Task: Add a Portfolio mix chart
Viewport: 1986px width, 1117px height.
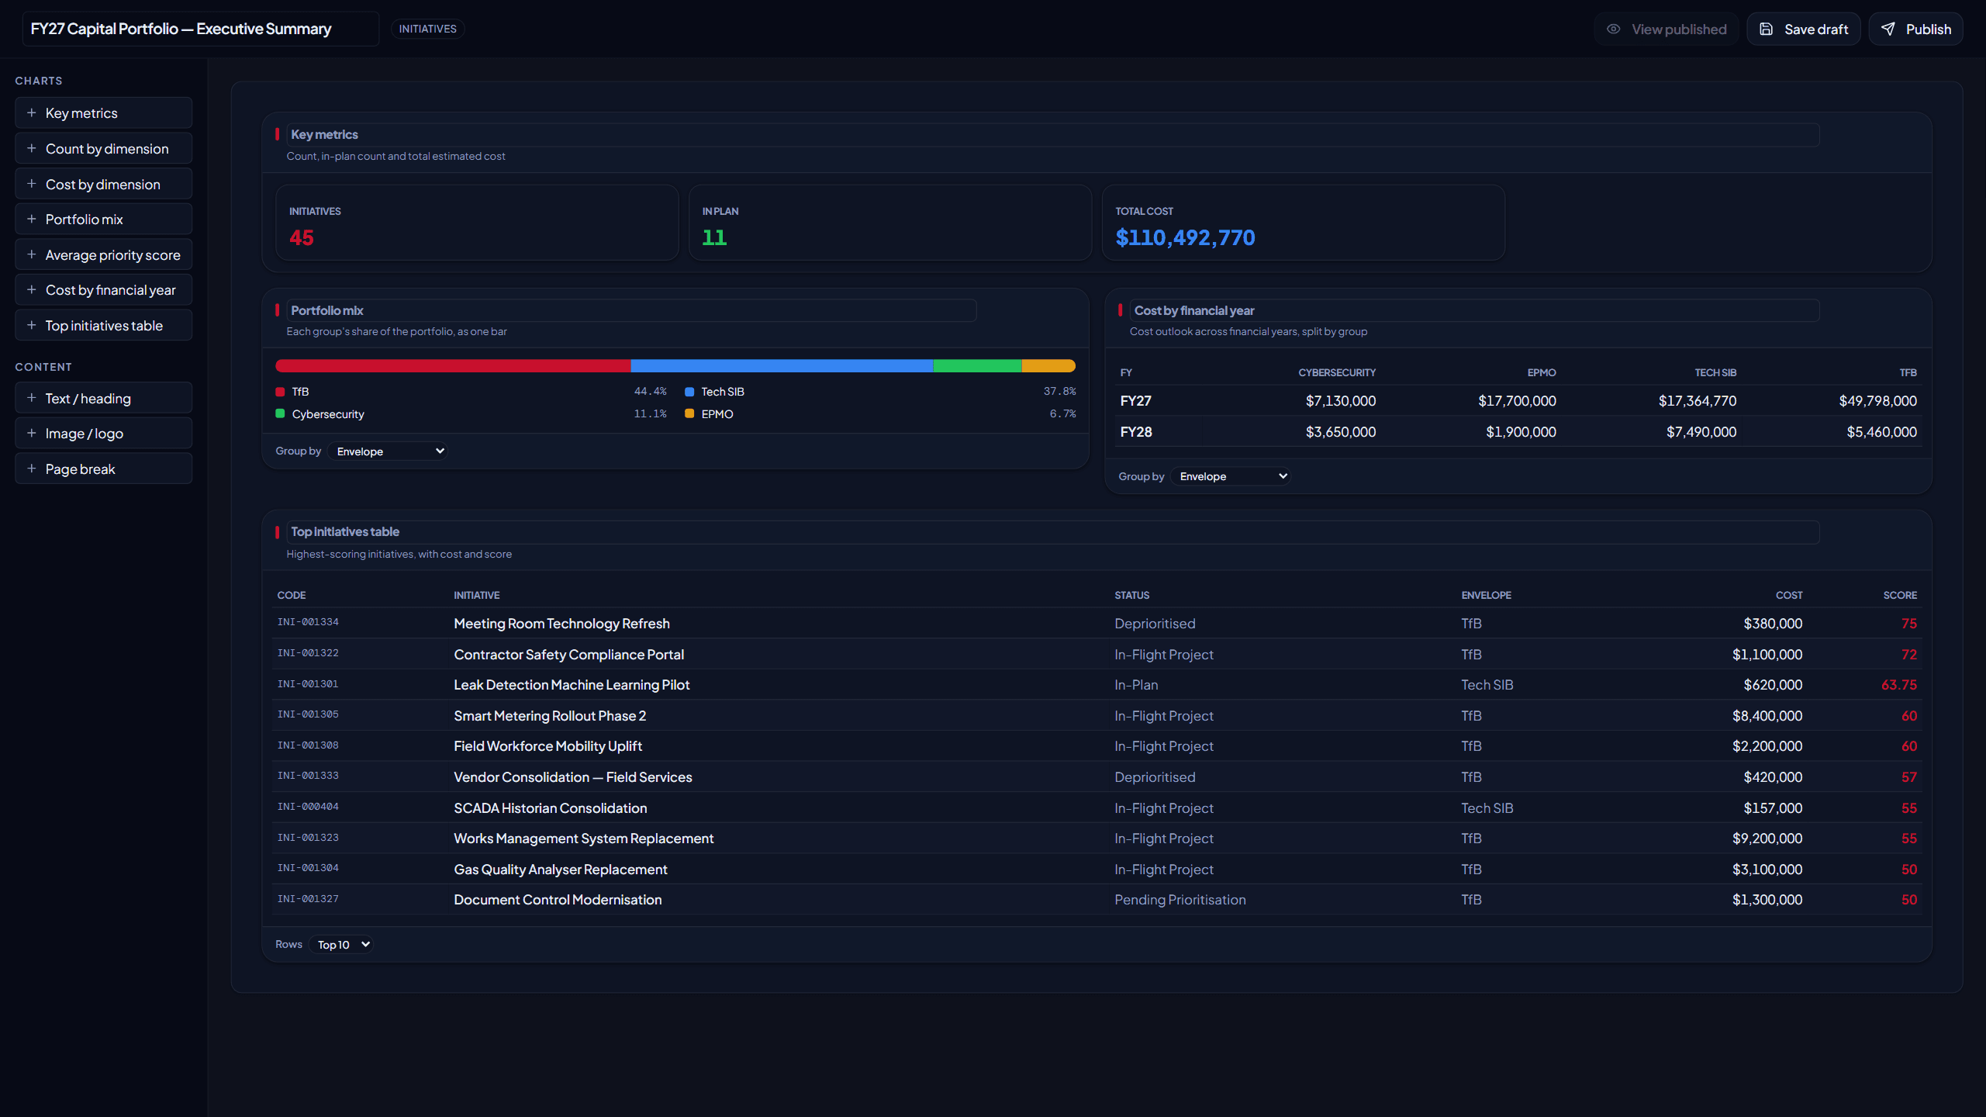Action: tap(104, 220)
